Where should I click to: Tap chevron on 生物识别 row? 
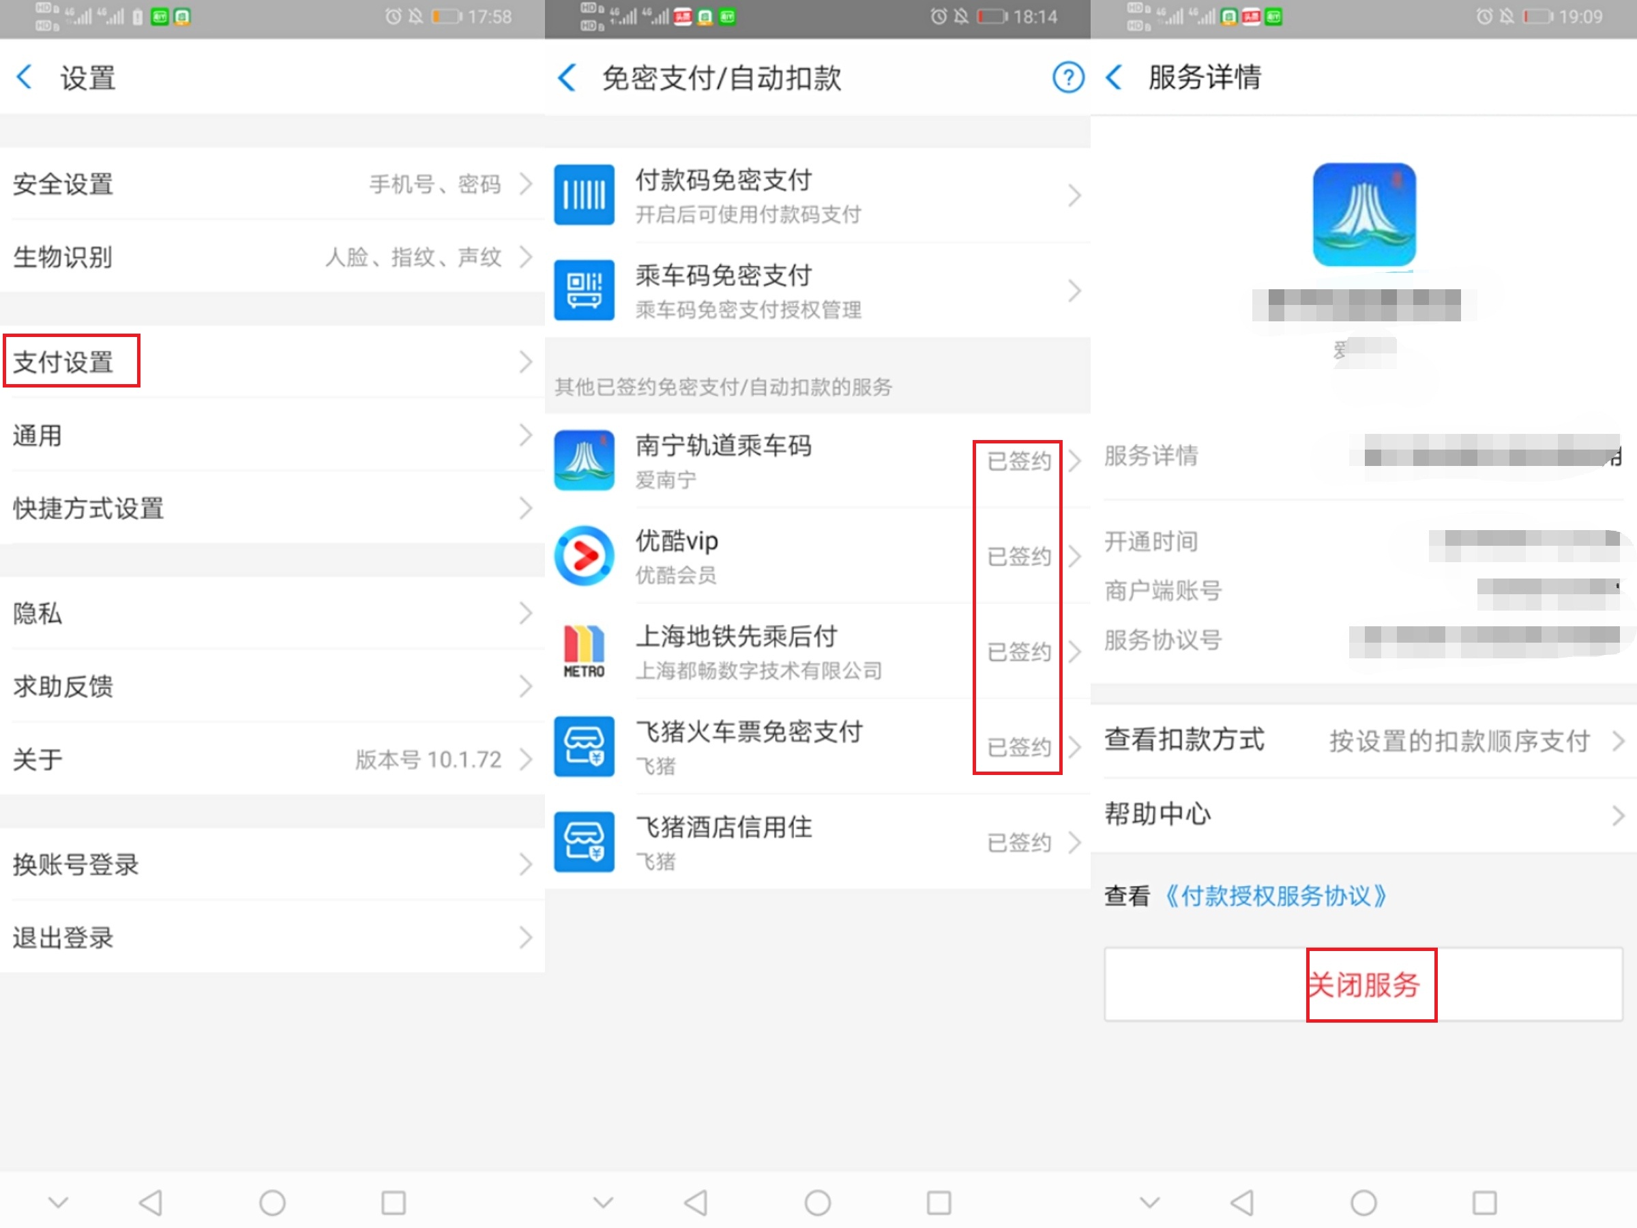(x=525, y=257)
